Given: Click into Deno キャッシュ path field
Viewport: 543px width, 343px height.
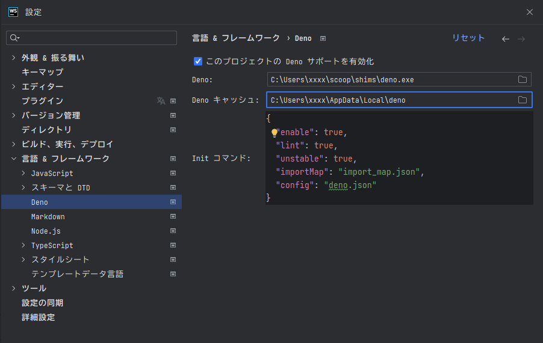Looking at the screenshot, I should [x=399, y=100].
